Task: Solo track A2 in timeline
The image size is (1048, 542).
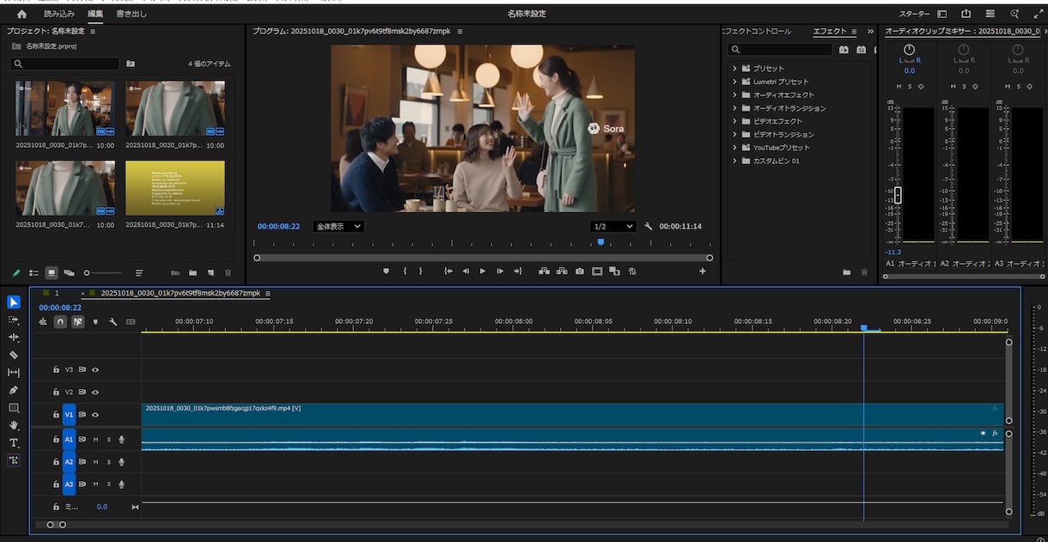Action: 108,462
